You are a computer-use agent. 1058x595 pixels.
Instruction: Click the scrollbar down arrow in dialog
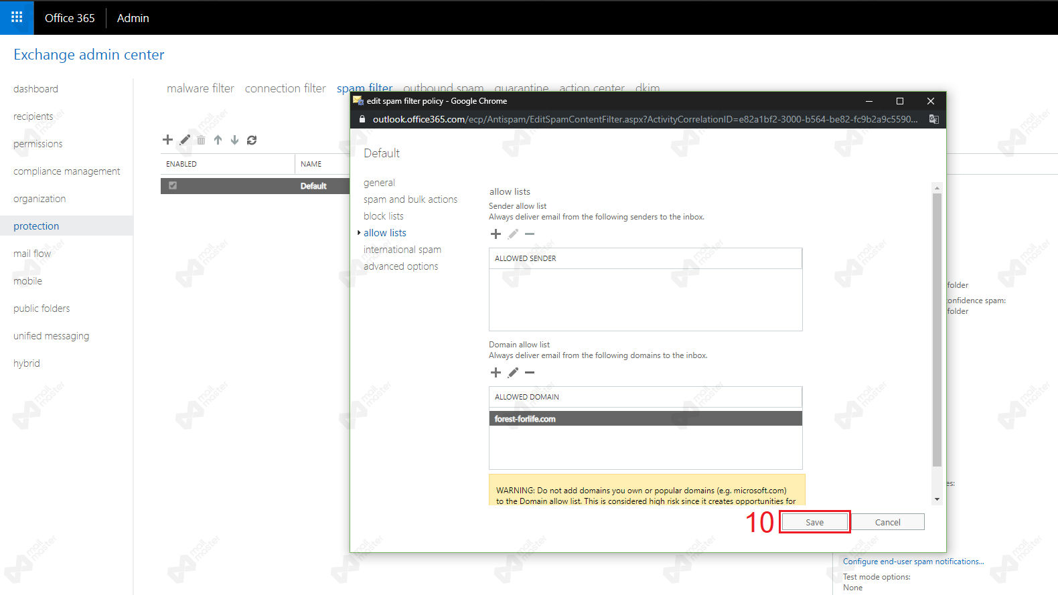(x=937, y=499)
